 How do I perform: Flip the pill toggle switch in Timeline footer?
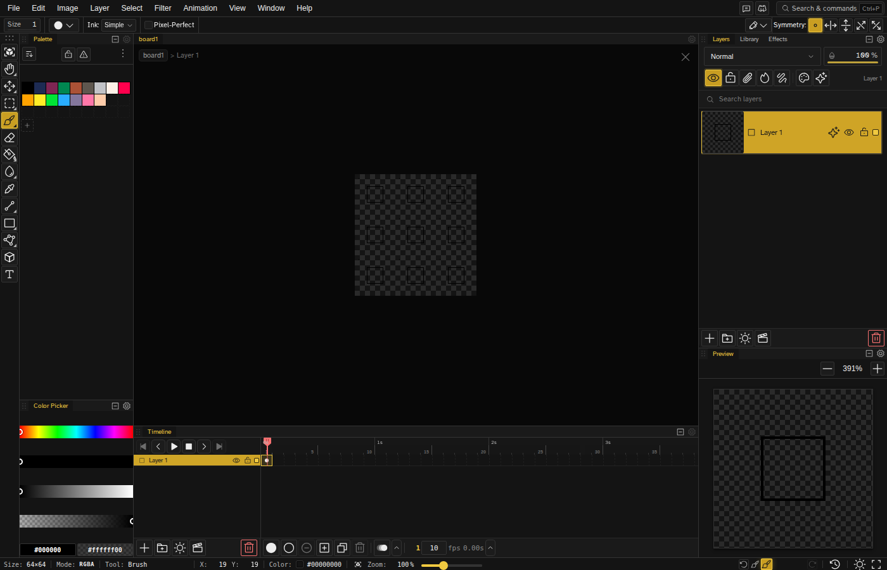pyautogui.click(x=382, y=548)
